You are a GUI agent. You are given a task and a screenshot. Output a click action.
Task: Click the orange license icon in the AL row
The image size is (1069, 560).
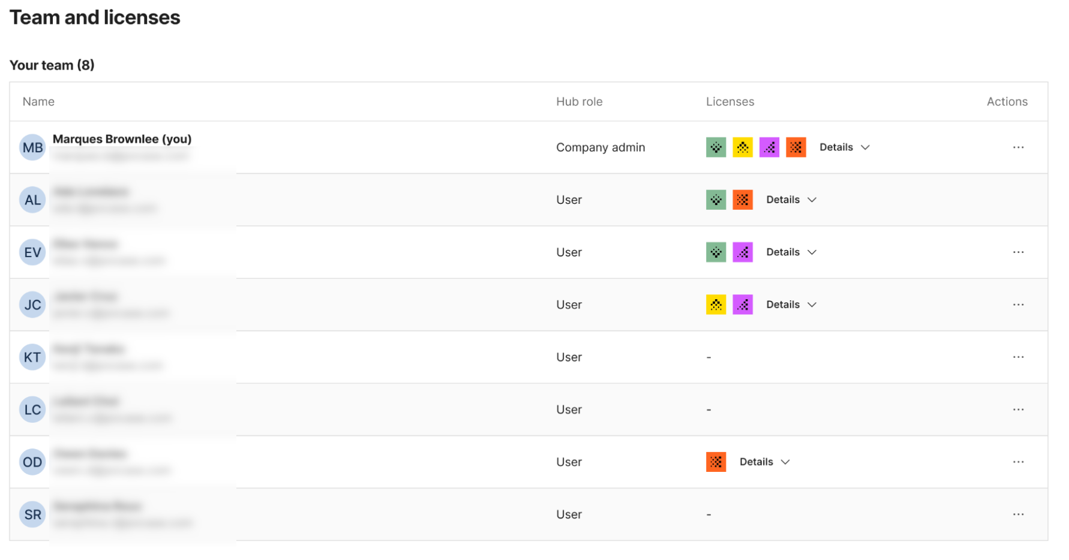coord(743,200)
